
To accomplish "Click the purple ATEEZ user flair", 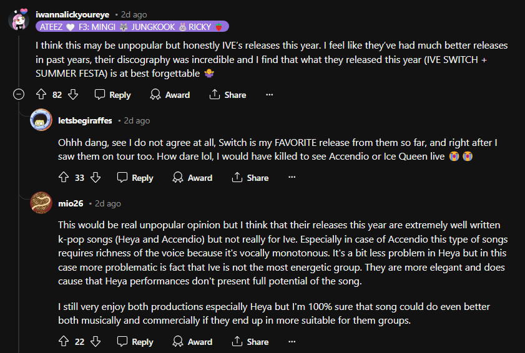I will click(132, 26).
